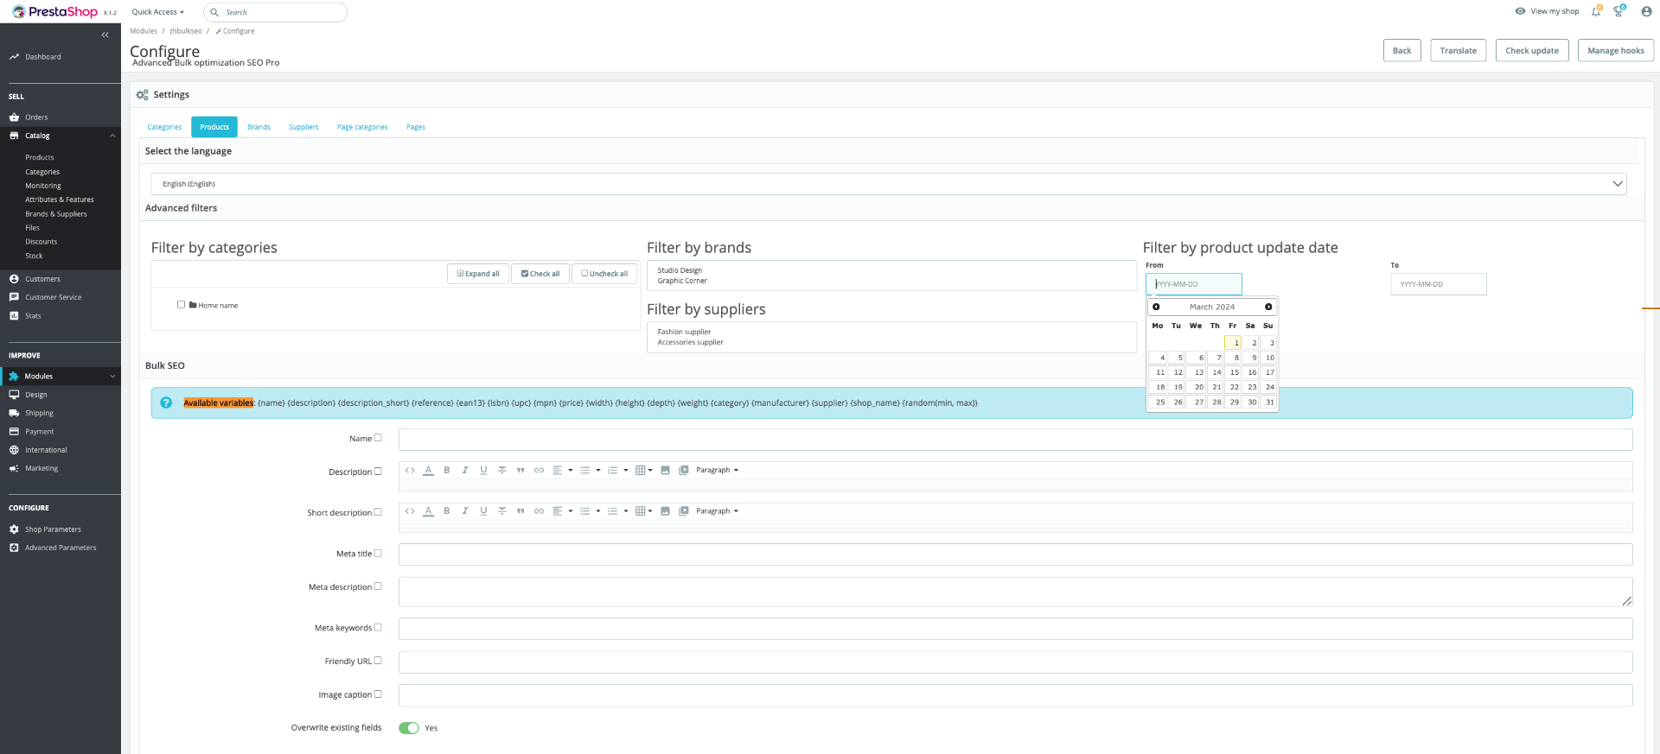Viewport: 1660px width, 754px height.
Task: Collapse the Catalog menu in sidebar
Action: pos(112,136)
